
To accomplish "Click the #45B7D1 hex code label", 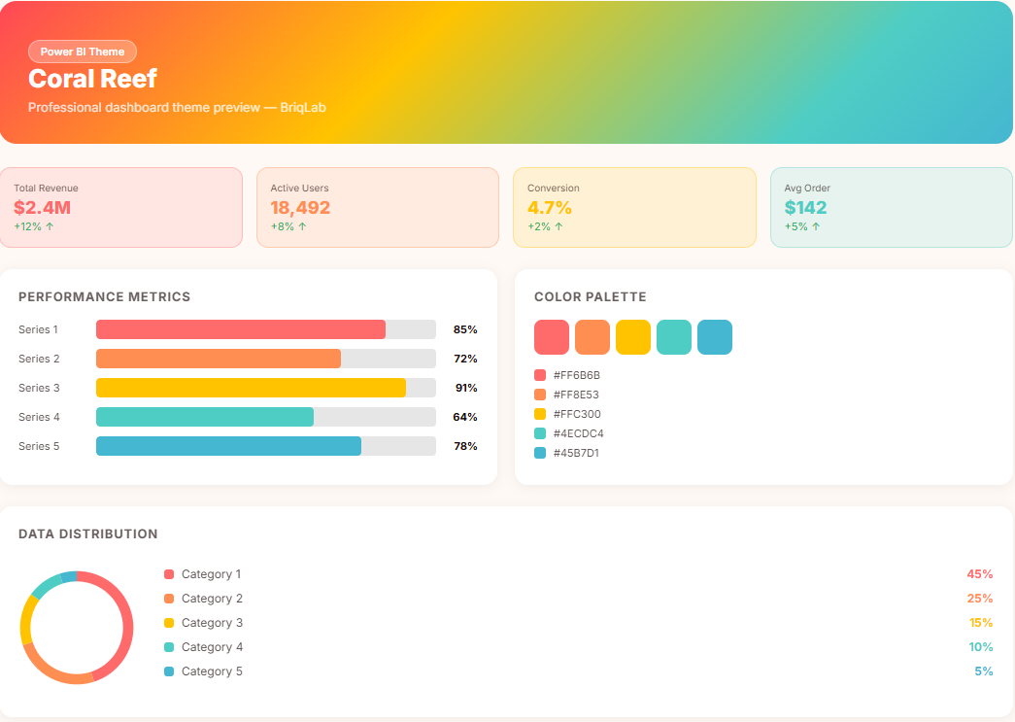I will click(x=576, y=453).
